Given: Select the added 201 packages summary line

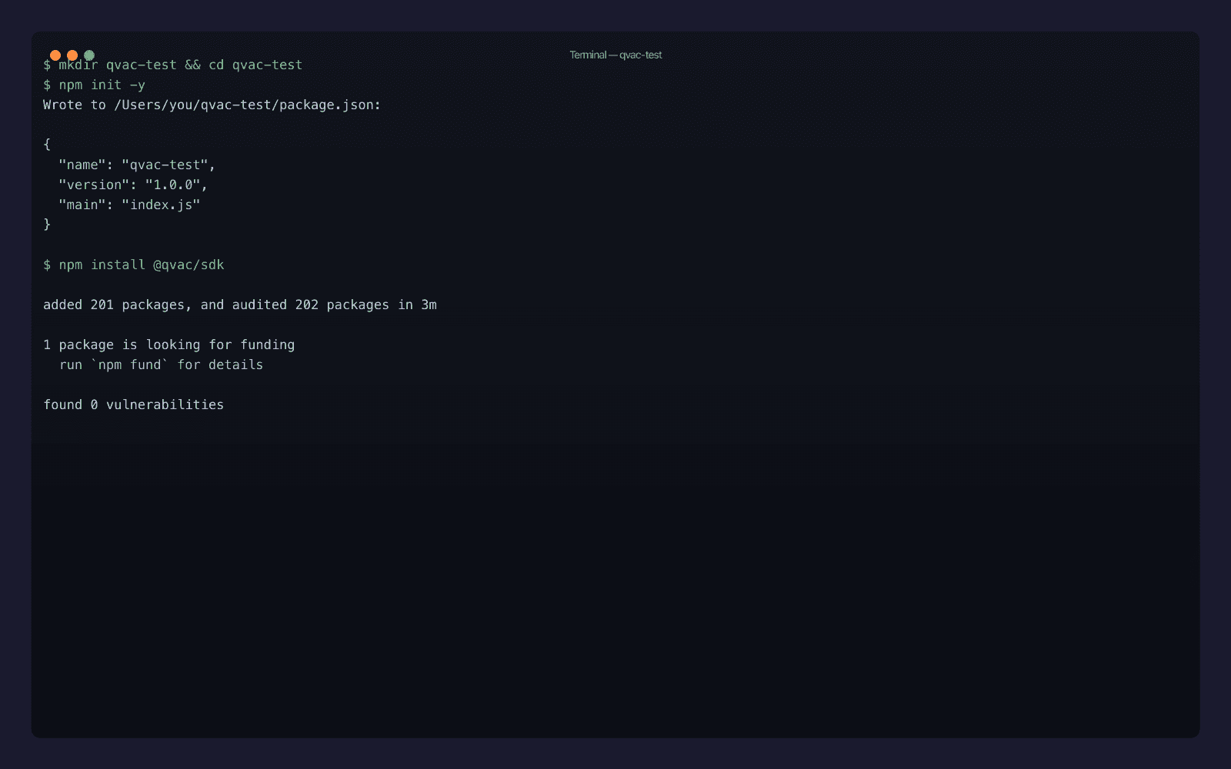Looking at the screenshot, I should tap(240, 305).
